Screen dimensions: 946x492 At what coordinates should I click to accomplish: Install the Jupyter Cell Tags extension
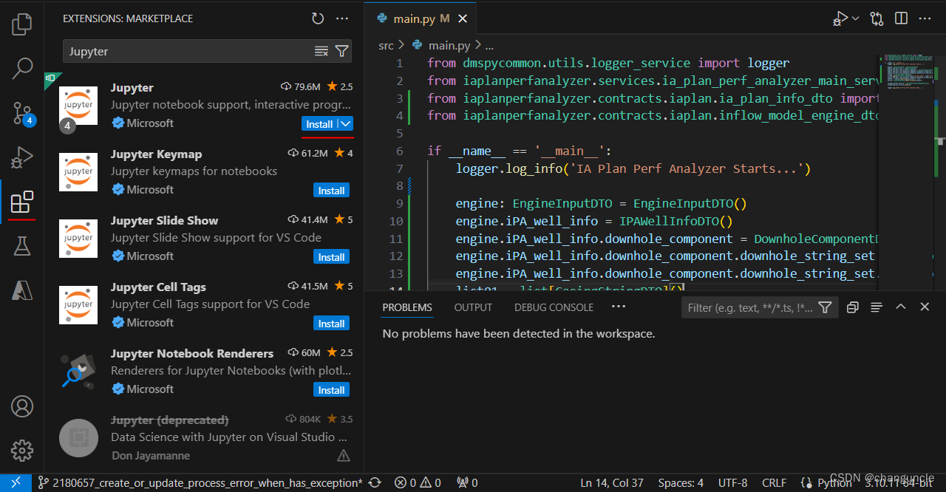pyautogui.click(x=331, y=324)
